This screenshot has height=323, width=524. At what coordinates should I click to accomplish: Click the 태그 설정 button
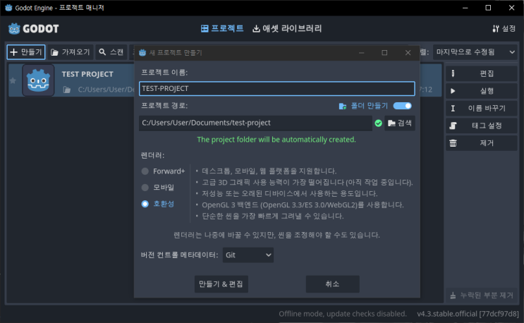coord(481,126)
